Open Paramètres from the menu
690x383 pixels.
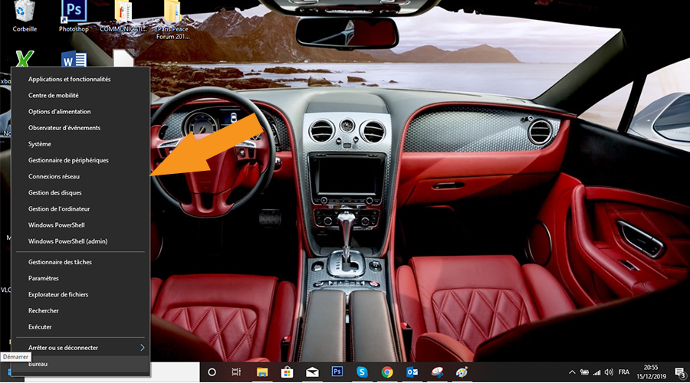[80, 278]
